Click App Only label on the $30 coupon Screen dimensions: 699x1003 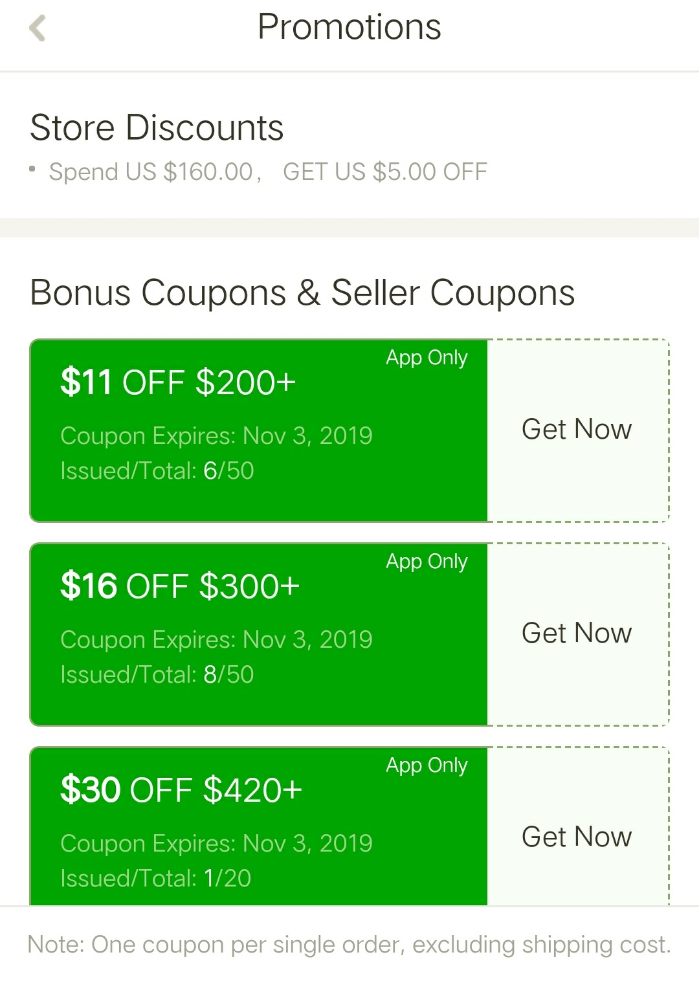click(x=427, y=766)
